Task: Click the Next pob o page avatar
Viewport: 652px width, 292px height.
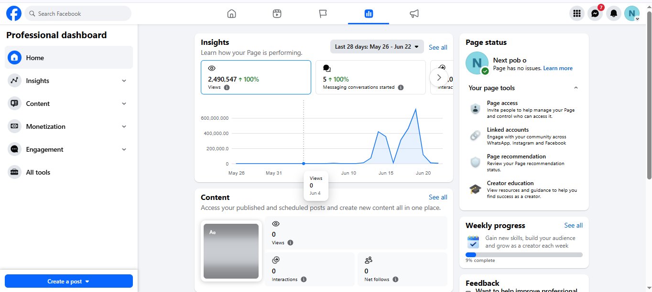Action: tap(477, 63)
